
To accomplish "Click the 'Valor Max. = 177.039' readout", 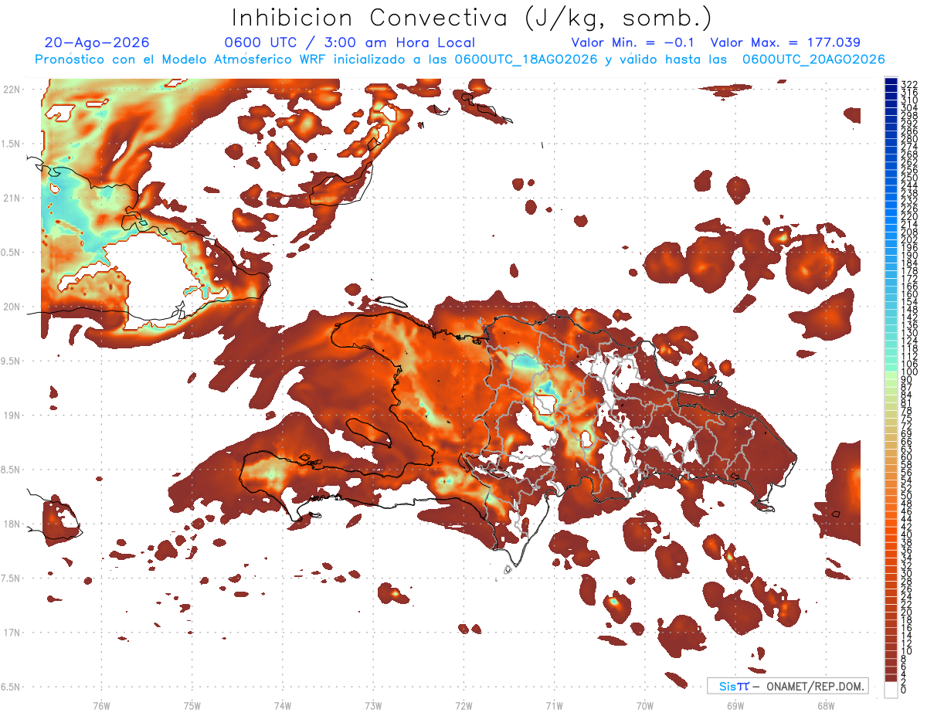I will click(786, 42).
